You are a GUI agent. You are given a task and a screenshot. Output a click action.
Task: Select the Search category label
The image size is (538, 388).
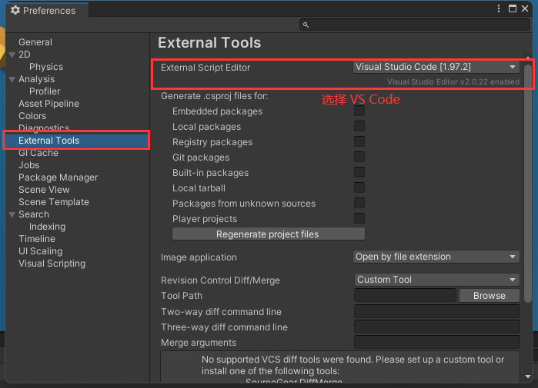click(x=34, y=214)
